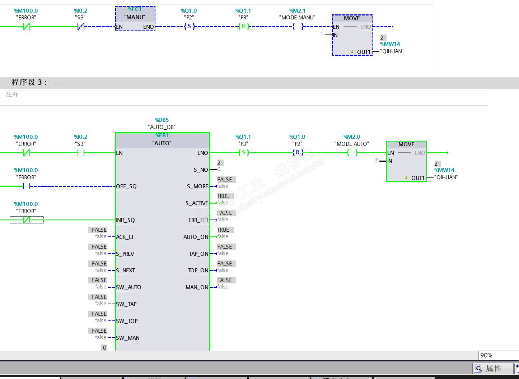Viewport: 519px width, 379px height.
Task: Select the set coil P3 after AUTO ENO
Action: click(243, 153)
